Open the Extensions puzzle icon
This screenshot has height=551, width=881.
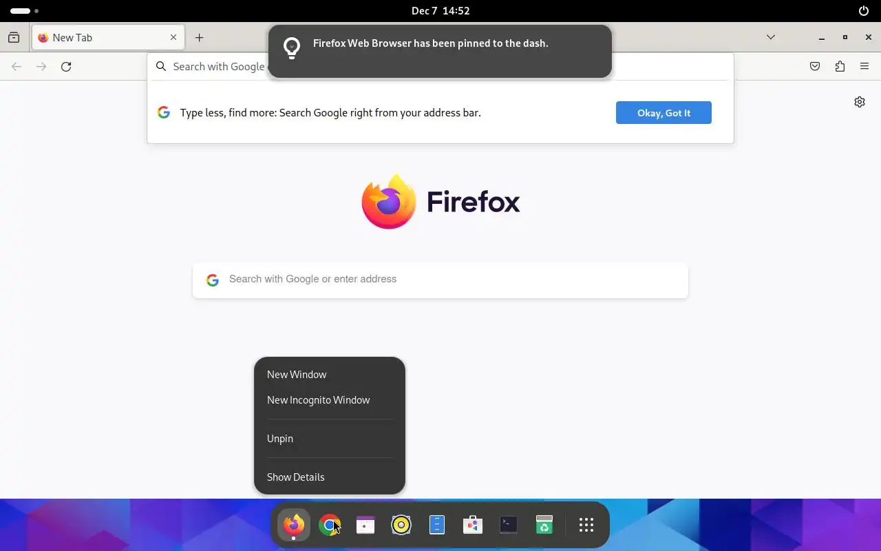tap(840, 67)
